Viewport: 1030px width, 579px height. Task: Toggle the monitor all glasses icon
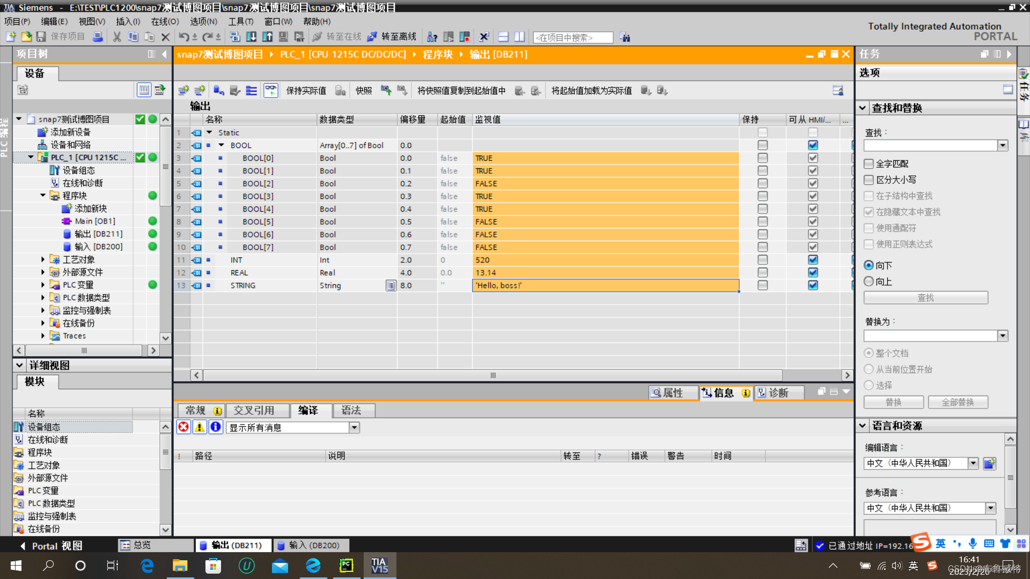[x=270, y=90]
